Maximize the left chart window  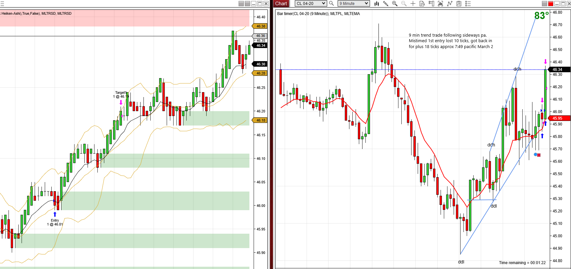coord(260,4)
